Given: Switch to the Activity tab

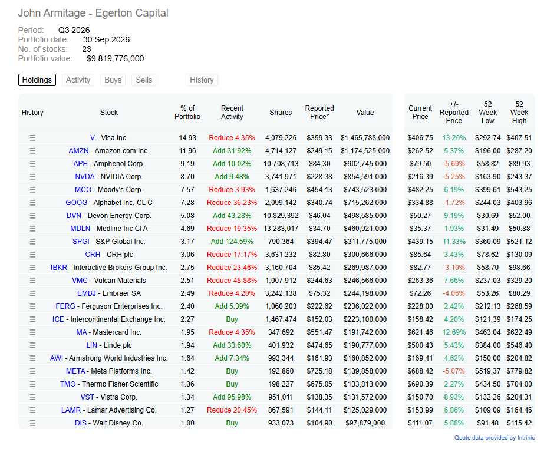Looking at the screenshot, I should (78, 80).
